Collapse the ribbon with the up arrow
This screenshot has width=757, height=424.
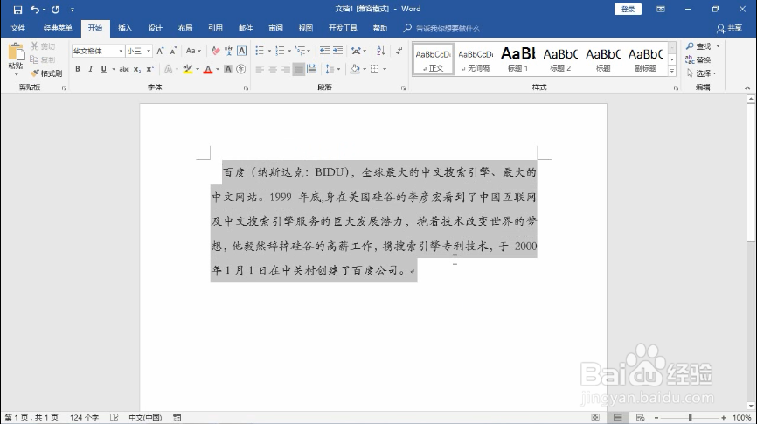[x=747, y=88]
